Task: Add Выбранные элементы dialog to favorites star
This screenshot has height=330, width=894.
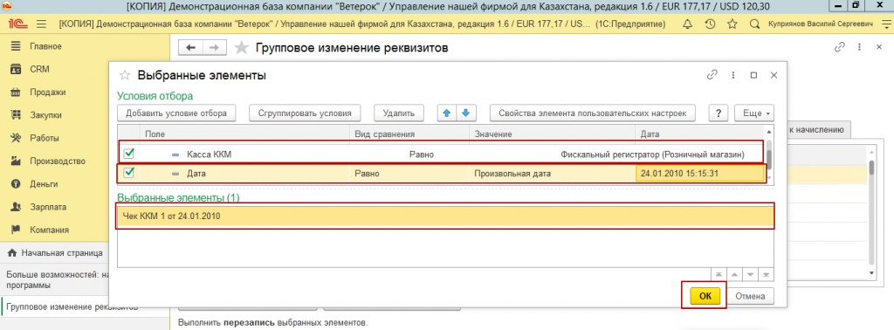Action: 124,75
